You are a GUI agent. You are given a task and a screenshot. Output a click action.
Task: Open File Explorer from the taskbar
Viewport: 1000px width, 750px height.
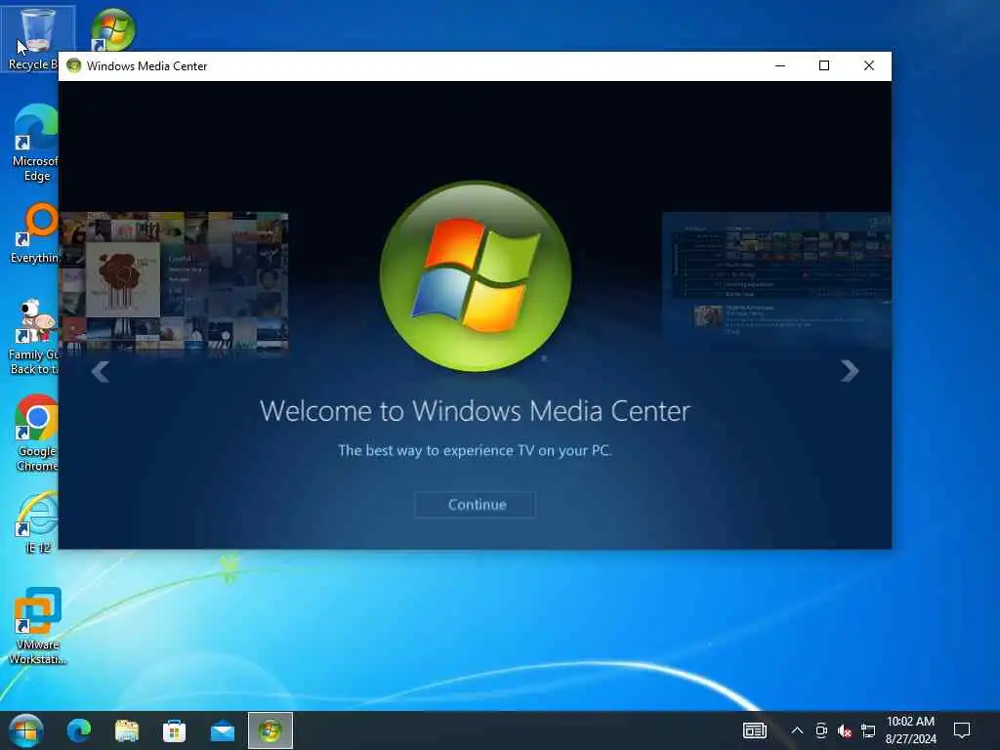(126, 730)
